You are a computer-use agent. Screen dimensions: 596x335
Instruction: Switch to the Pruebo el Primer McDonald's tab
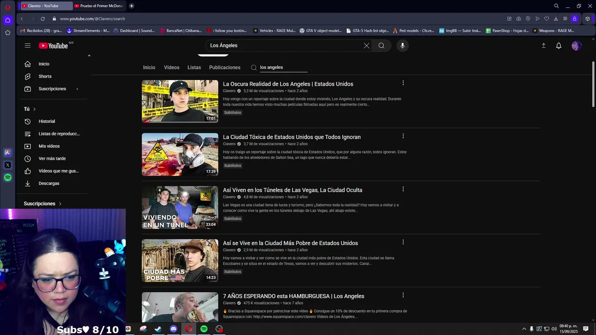coord(99,6)
